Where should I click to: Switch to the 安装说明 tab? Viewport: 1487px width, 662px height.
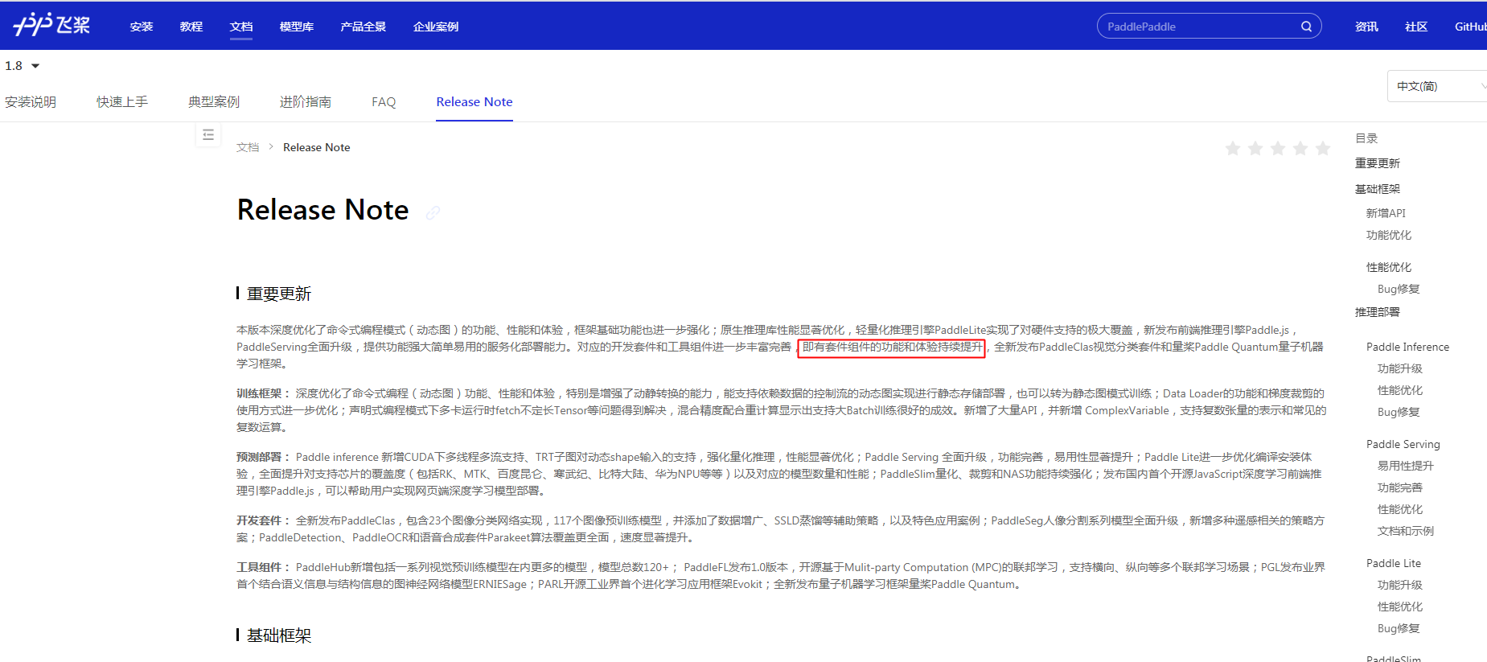tap(31, 102)
